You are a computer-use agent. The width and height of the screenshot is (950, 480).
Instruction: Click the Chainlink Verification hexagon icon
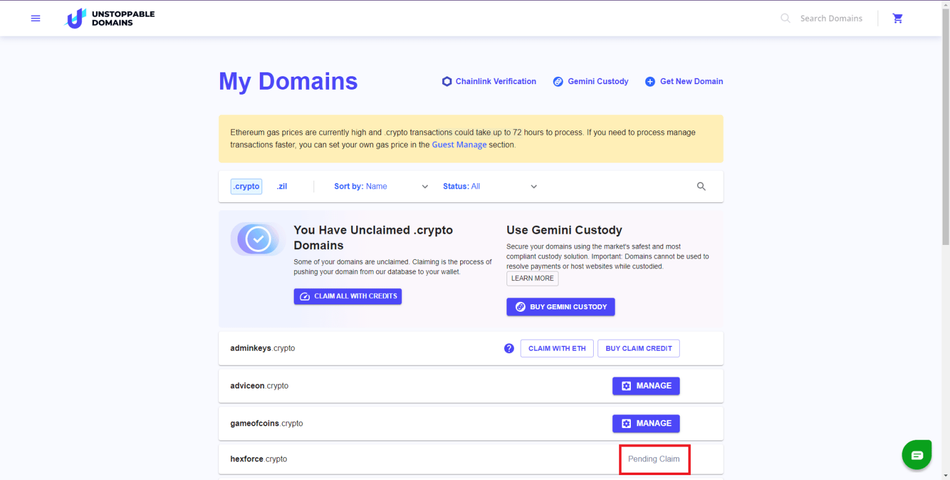click(x=447, y=81)
